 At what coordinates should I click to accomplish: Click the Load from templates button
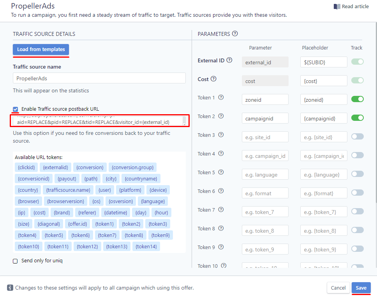(41, 49)
